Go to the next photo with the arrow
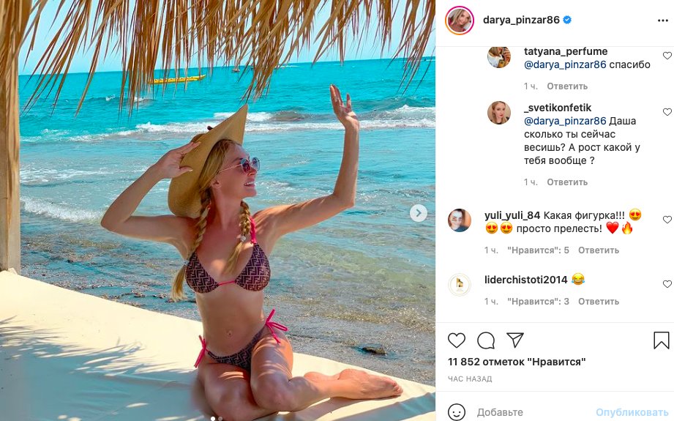The width and height of the screenshot is (674, 421). pyautogui.click(x=418, y=213)
